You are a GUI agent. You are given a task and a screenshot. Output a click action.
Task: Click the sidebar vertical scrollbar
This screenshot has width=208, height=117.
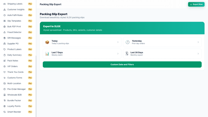(x=36, y=86)
